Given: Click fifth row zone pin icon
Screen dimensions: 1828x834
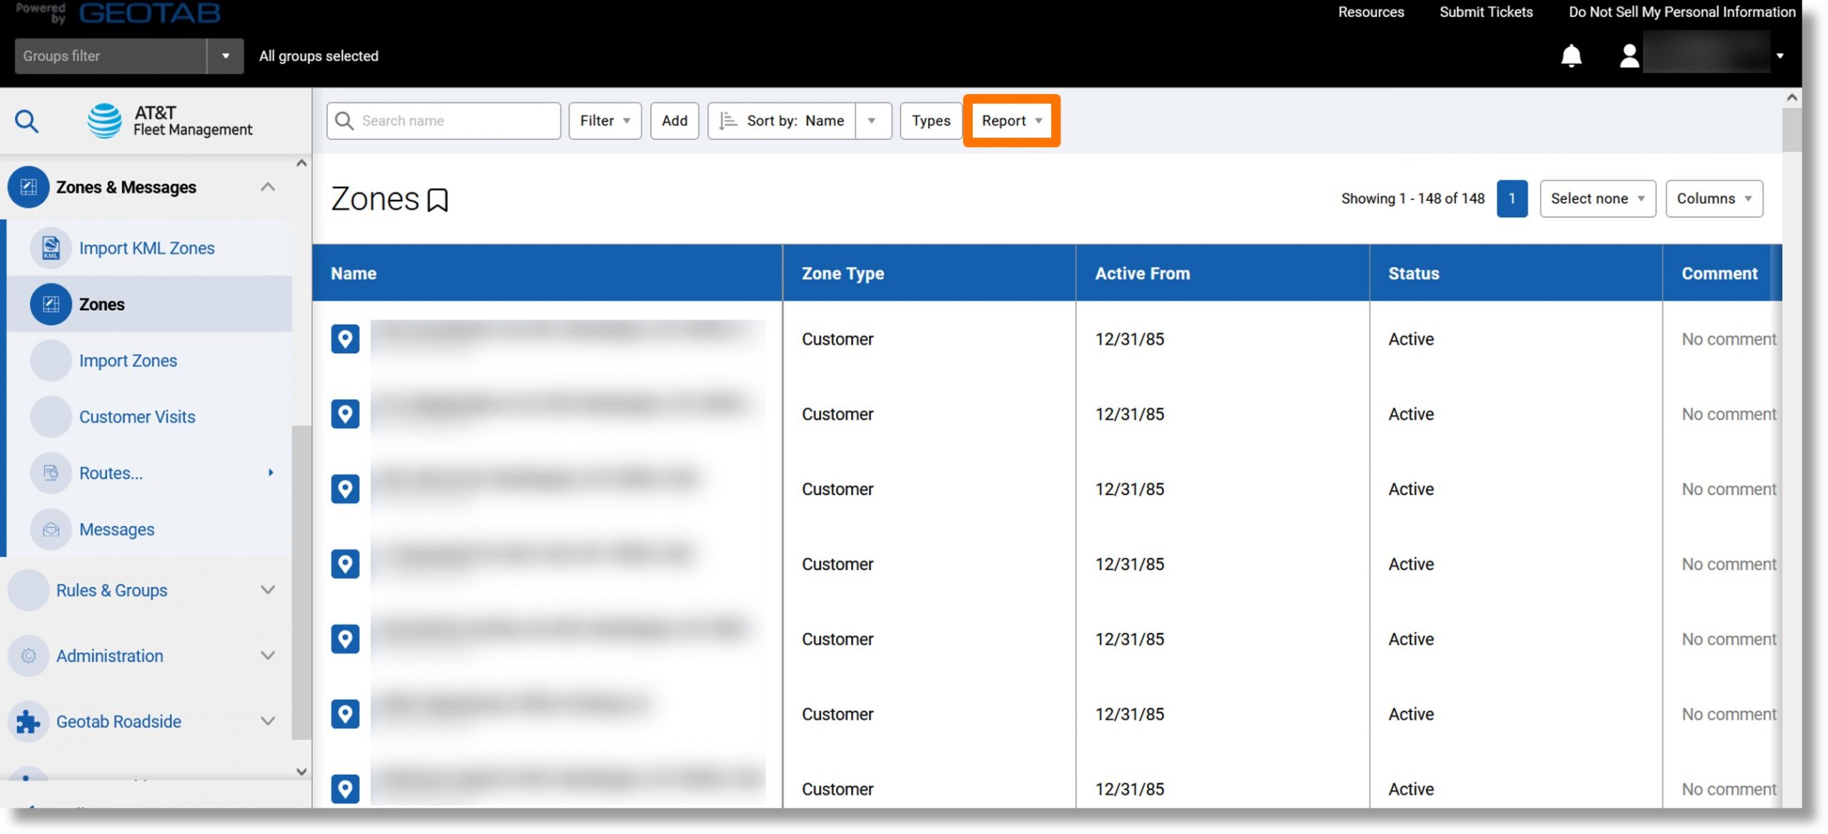Looking at the screenshot, I should (x=345, y=639).
